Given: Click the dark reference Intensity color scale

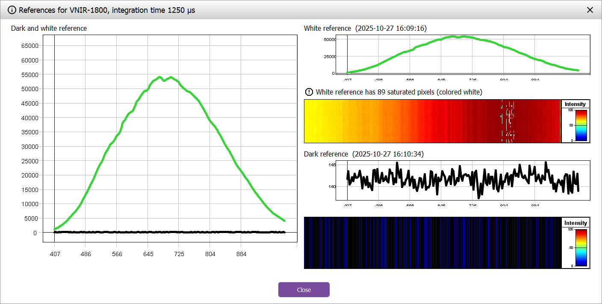Looking at the screenshot, I should [581, 248].
